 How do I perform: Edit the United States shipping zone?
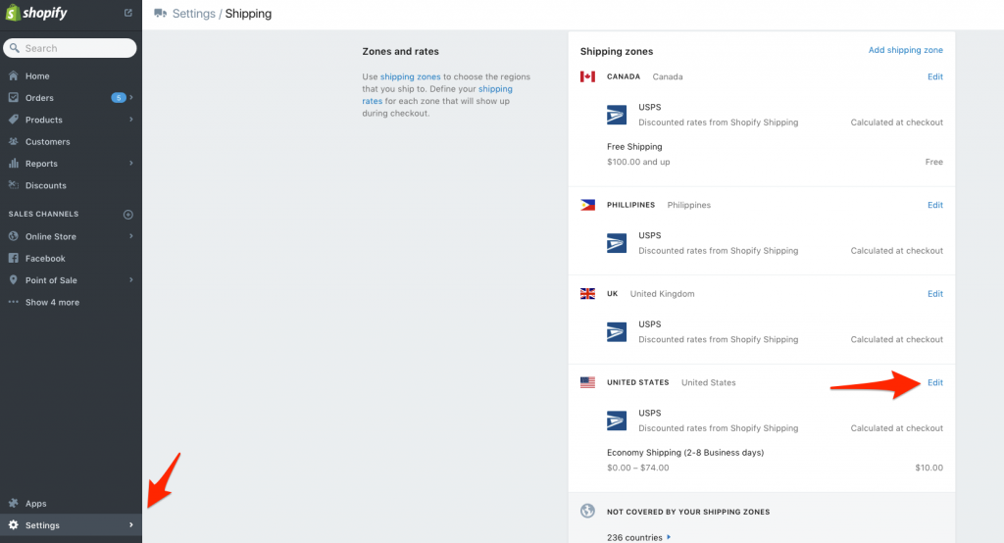point(934,382)
